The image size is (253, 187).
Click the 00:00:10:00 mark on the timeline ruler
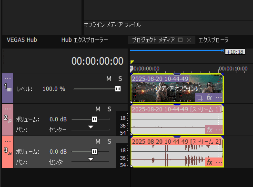tap(233, 69)
